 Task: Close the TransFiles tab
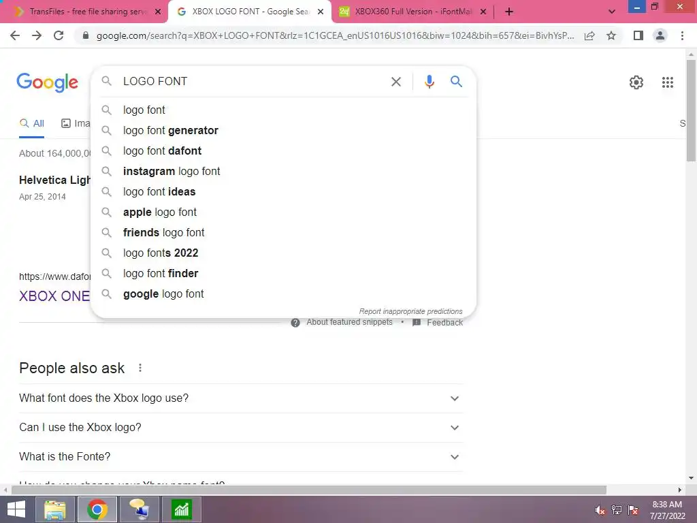(x=158, y=12)
